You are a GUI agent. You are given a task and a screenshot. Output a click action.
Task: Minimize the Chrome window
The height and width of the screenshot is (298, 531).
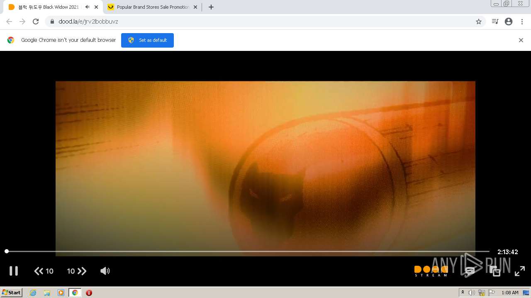[x=496, y=4]
